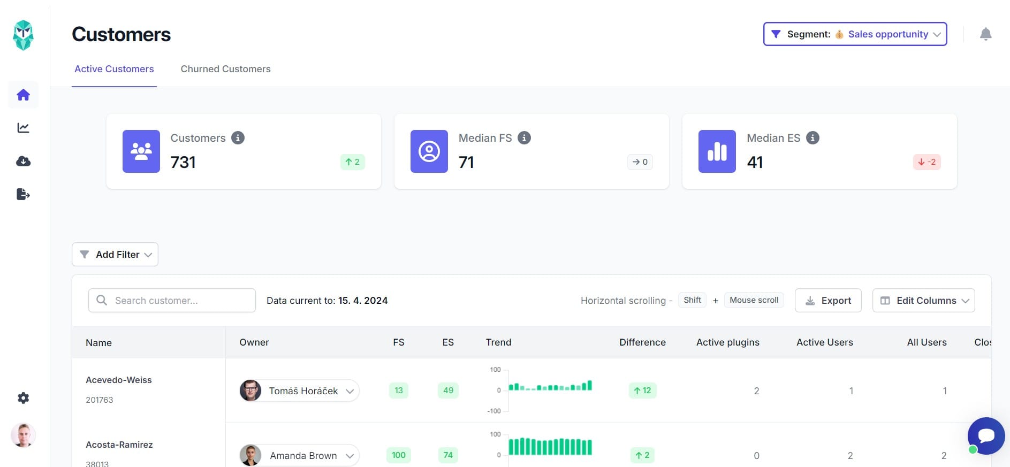This screenshot has width=1010, height=467.
Task: Click Acosta-Ramirez difference badge 2
Action: (x=642, y=455)
